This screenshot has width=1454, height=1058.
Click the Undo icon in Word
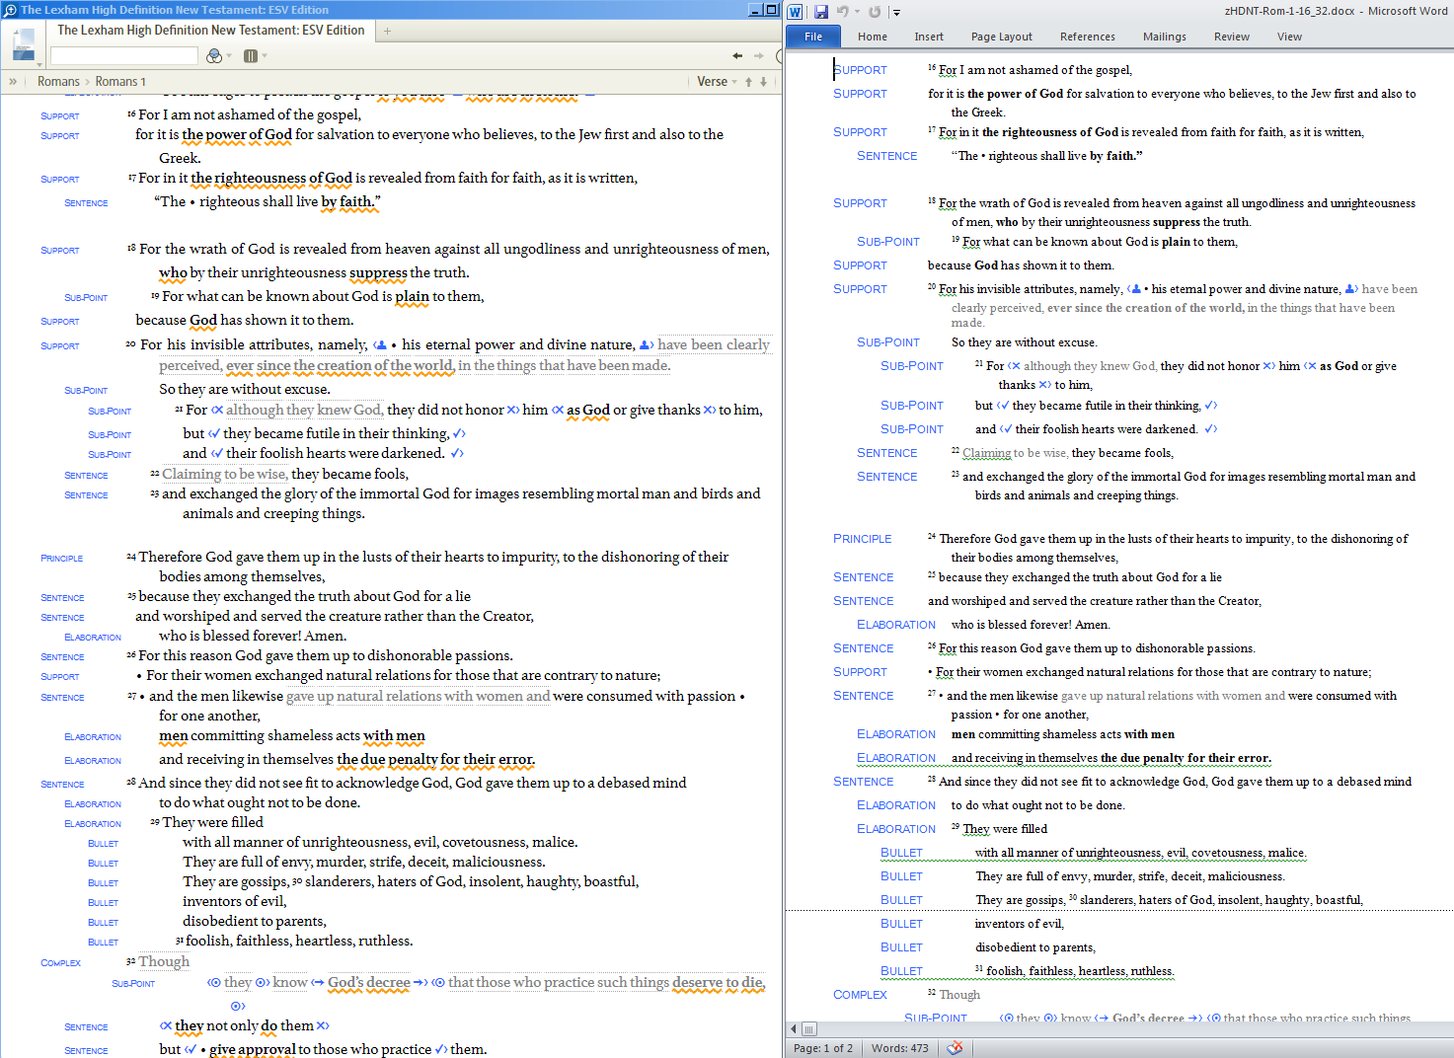[842, 12]
